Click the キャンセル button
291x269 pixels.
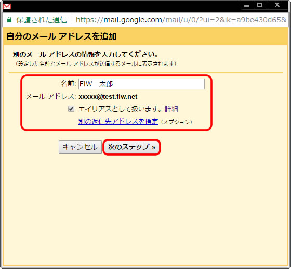(x=80, y=147)
